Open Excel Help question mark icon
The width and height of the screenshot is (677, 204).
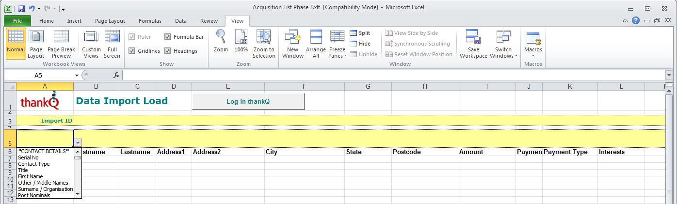[x=636, y=20]
